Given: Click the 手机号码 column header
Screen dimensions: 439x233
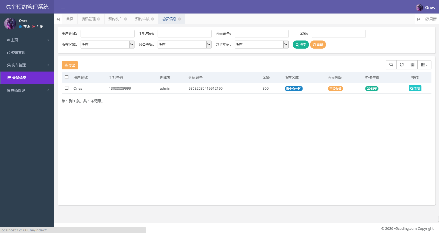Looking at the screenshot, I should click(116, 77).
